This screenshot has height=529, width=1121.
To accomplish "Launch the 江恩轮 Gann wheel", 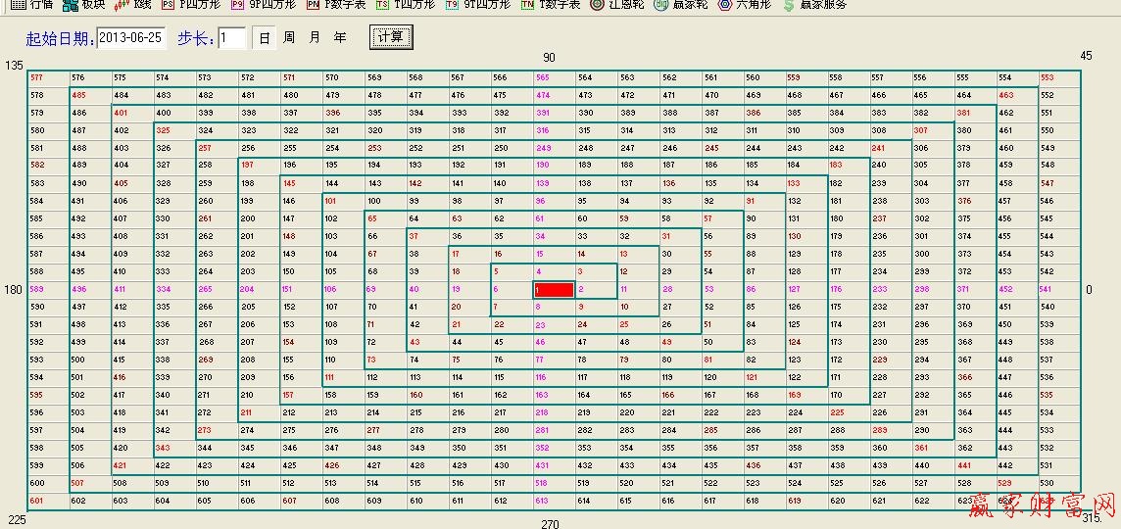I will (617, 5).
